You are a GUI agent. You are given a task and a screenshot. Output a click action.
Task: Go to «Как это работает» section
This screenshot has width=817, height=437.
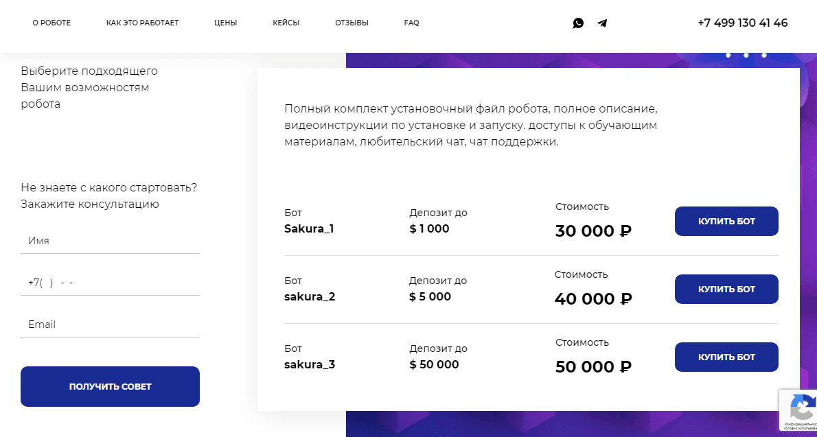(x=142, y=23)
